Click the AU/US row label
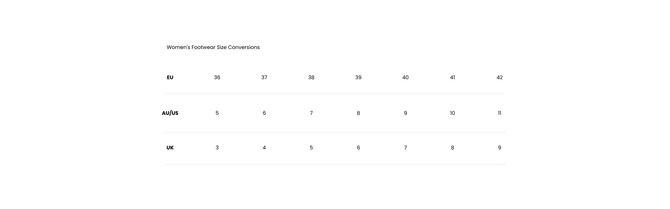670x209 pixels. [170, 113]
